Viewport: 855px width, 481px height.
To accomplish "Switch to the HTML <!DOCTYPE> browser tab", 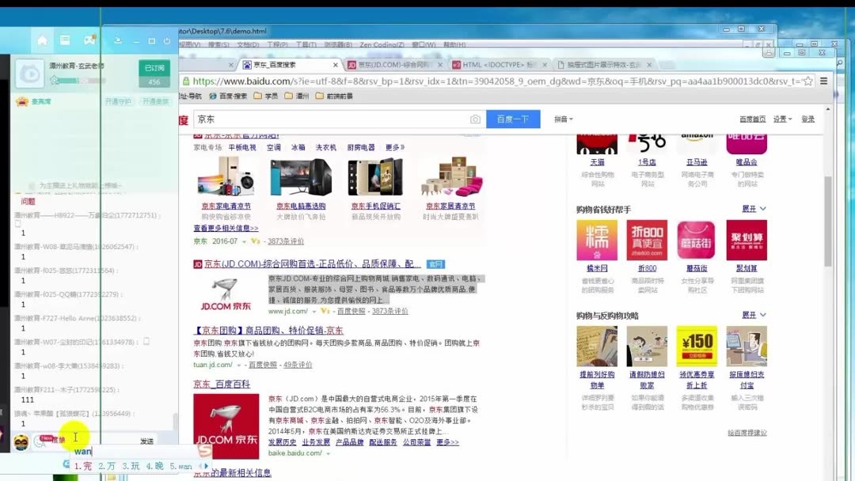I will tap(491, 64).
